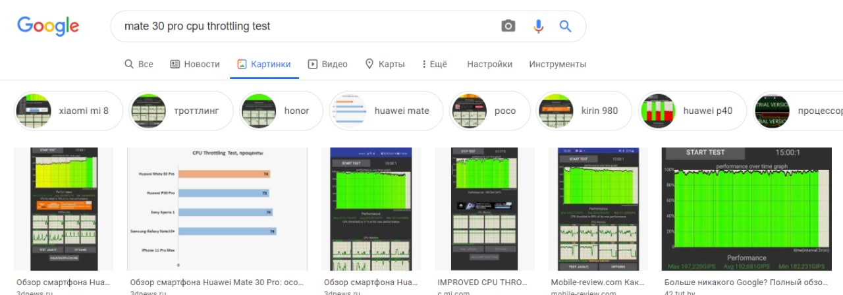
Task: Open search by image camera icon
Action: 508,26
